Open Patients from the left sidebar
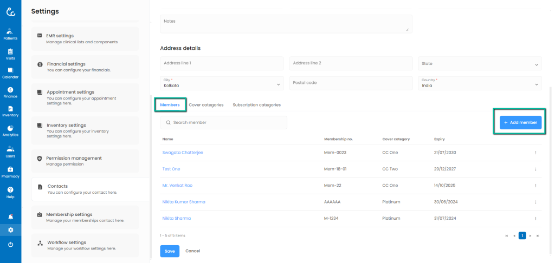This screenshot has height=263, width=555. click(10, 34)
